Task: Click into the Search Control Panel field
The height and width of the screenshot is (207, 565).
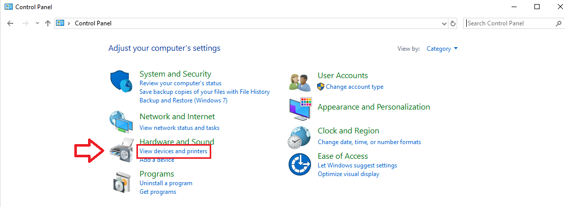Action: [514, 23]
